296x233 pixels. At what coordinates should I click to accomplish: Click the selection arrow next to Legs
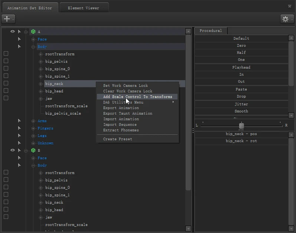(19, 136)
